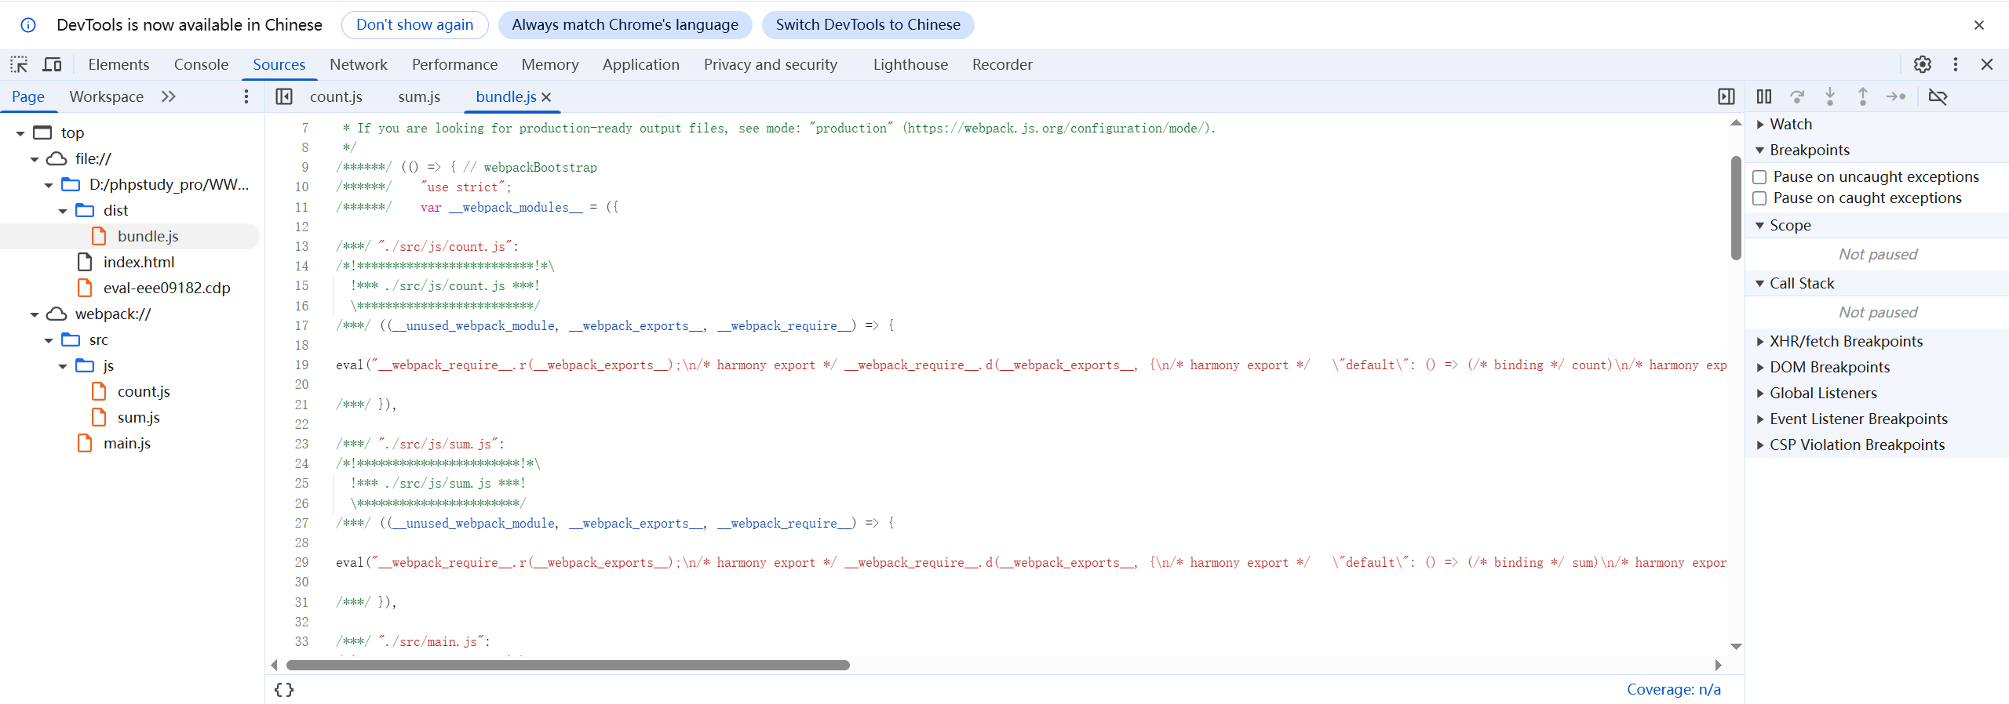Image resolution: width=2009 pixels, height=704 pixels.
Task: Toggle the device toolbar icon
Action: (52, 64)
